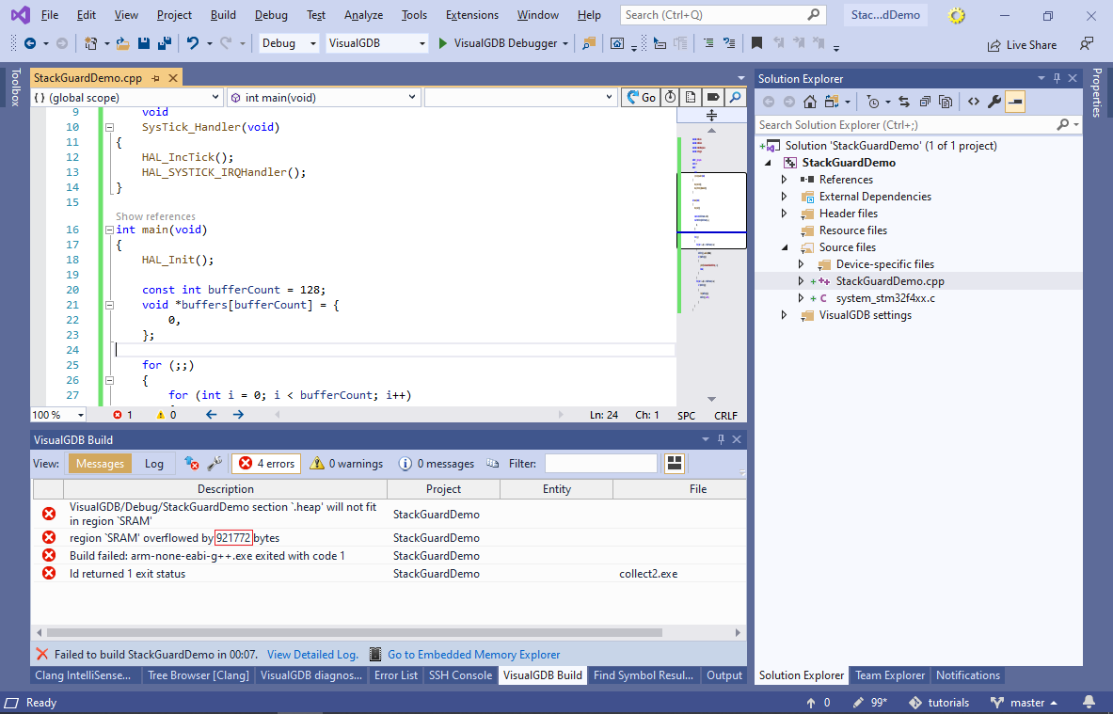Open the Extensions menu
Viewport: 1113px width, 714px height.
pos(472,15)
